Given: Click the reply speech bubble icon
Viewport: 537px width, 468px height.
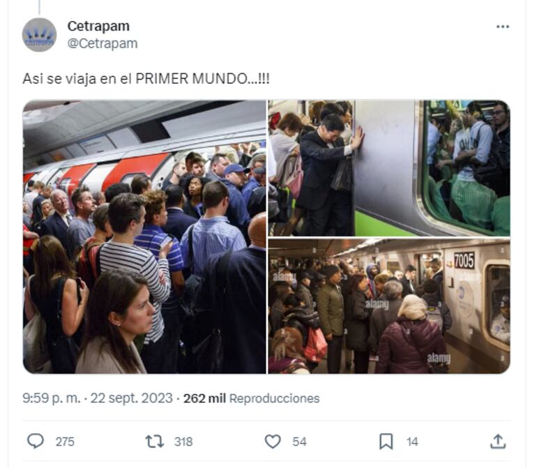Looking at the screenshot, I should (36, 441).
